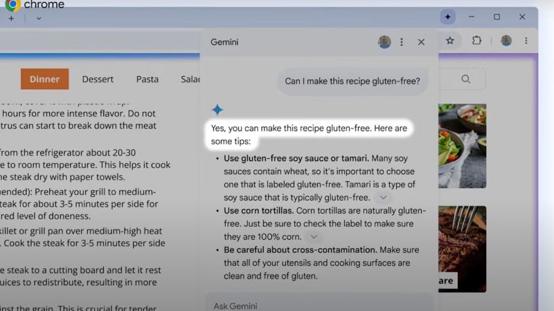Viewport: 554px width, 311px height.
Task: Select the Dinner tab
Action: coord(44,79)
